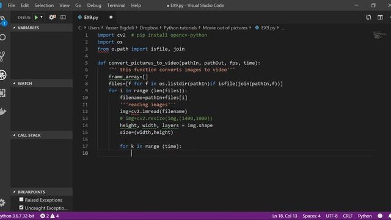Click line number 12 in the gutter

pyautogui.click(x=85, y=111)
